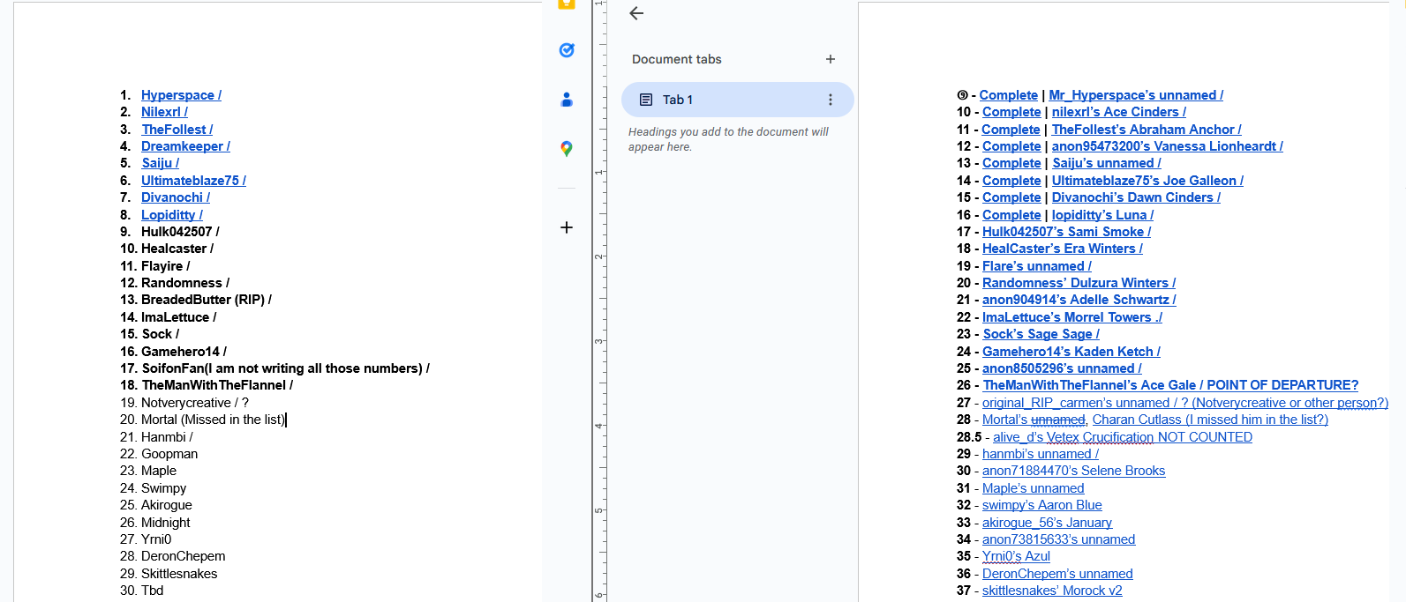The image size is (1406, 602).
Task: Click the Get add-ons plus icon
Action: (567, 227)
